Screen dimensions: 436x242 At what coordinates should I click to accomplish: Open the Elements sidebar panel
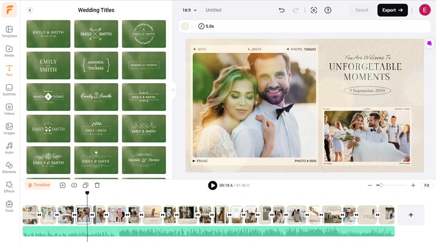(x=9, y=168)
